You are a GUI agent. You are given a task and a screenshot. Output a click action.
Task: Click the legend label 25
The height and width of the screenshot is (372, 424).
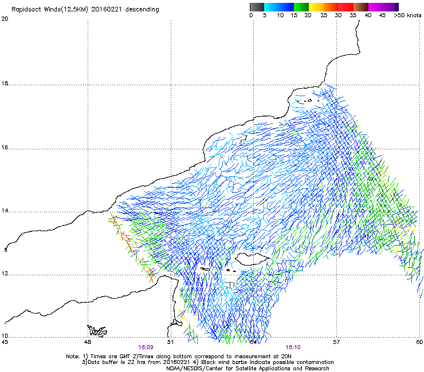pyautogui.click(x=324, y=15)
